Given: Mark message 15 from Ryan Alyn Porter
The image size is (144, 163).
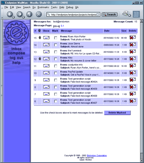Looking at the screenshot, I should (x=56, y=38).
